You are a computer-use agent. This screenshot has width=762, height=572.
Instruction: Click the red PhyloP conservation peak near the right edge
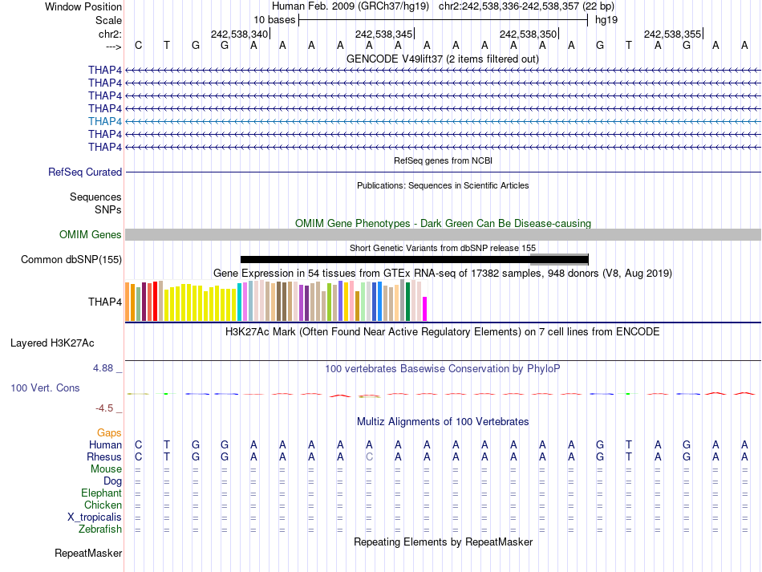[744, 392]
